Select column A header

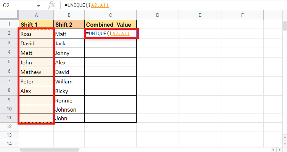pyautogui.click(x=36, y=15)
